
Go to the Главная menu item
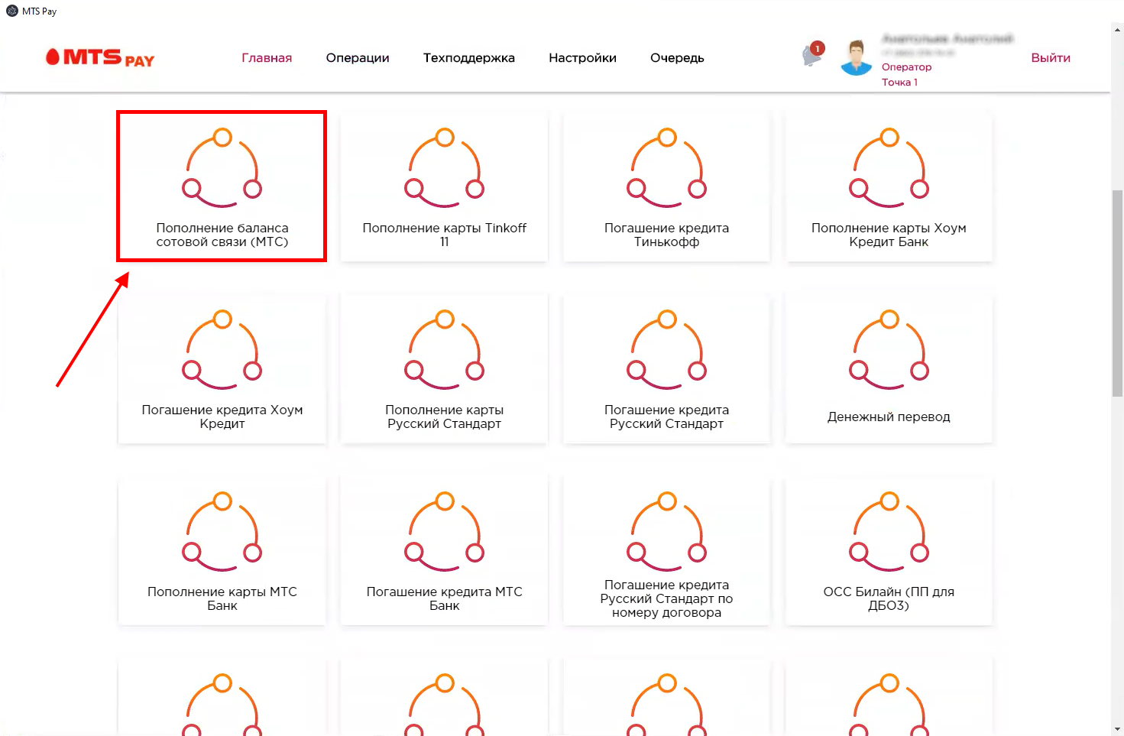coord(267,58)
